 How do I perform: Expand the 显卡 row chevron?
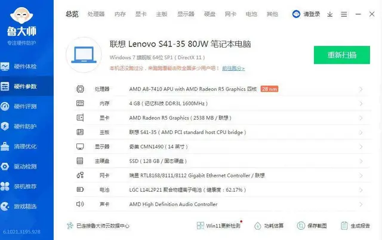pos(361,118)
